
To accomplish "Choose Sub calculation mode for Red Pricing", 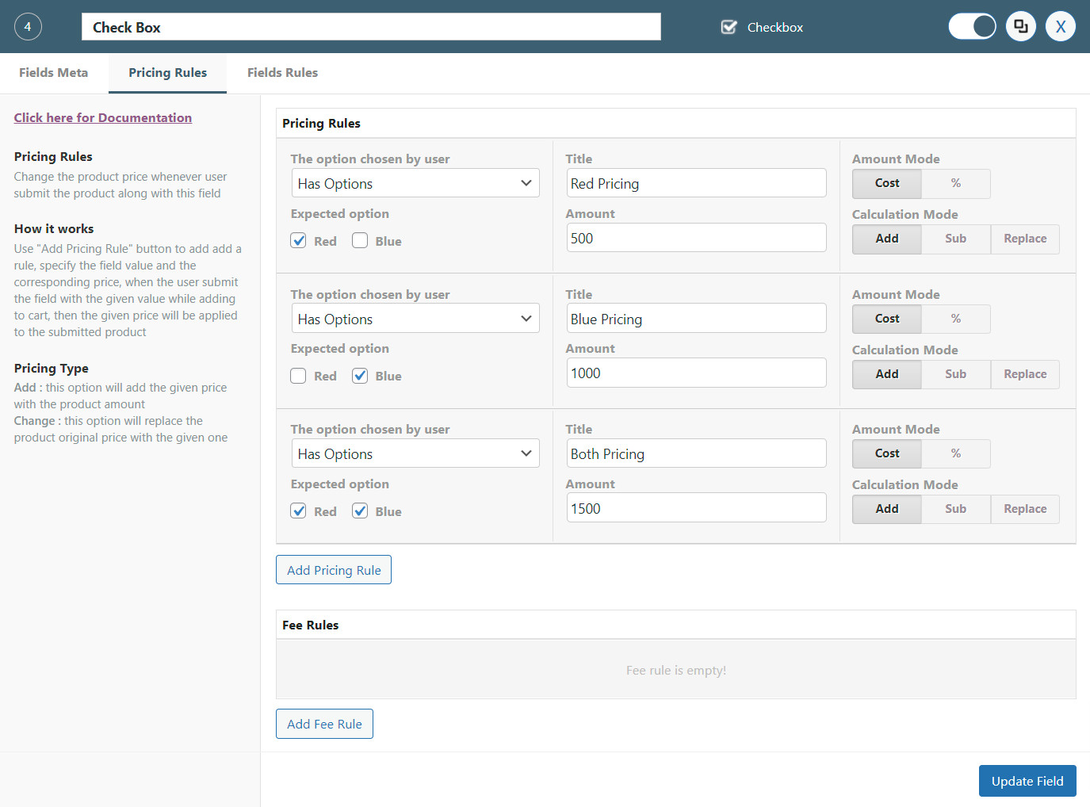I will pos(956,239).
